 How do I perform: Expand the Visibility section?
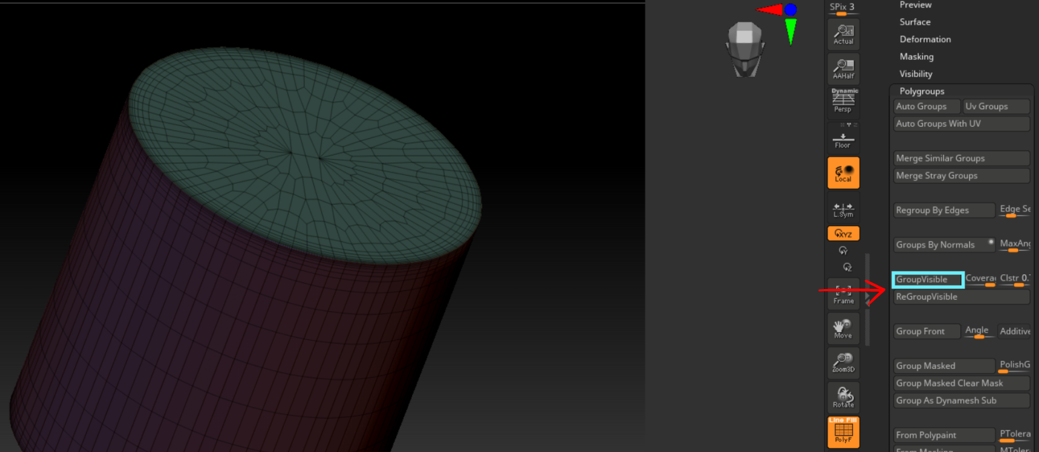tap(916, 74)
